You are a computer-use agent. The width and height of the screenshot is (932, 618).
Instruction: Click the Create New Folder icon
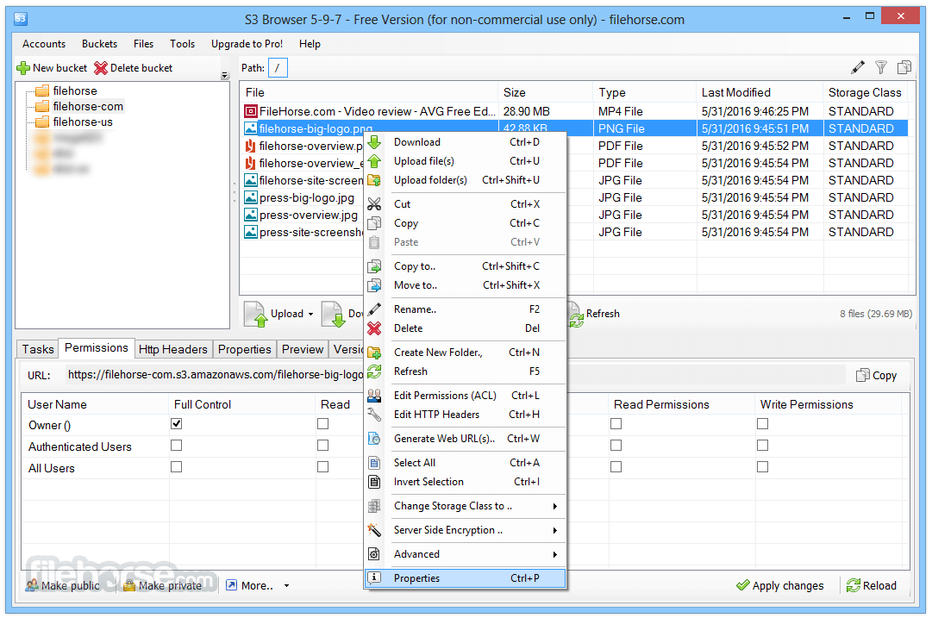pyautogui.click(x=374, y=353)
